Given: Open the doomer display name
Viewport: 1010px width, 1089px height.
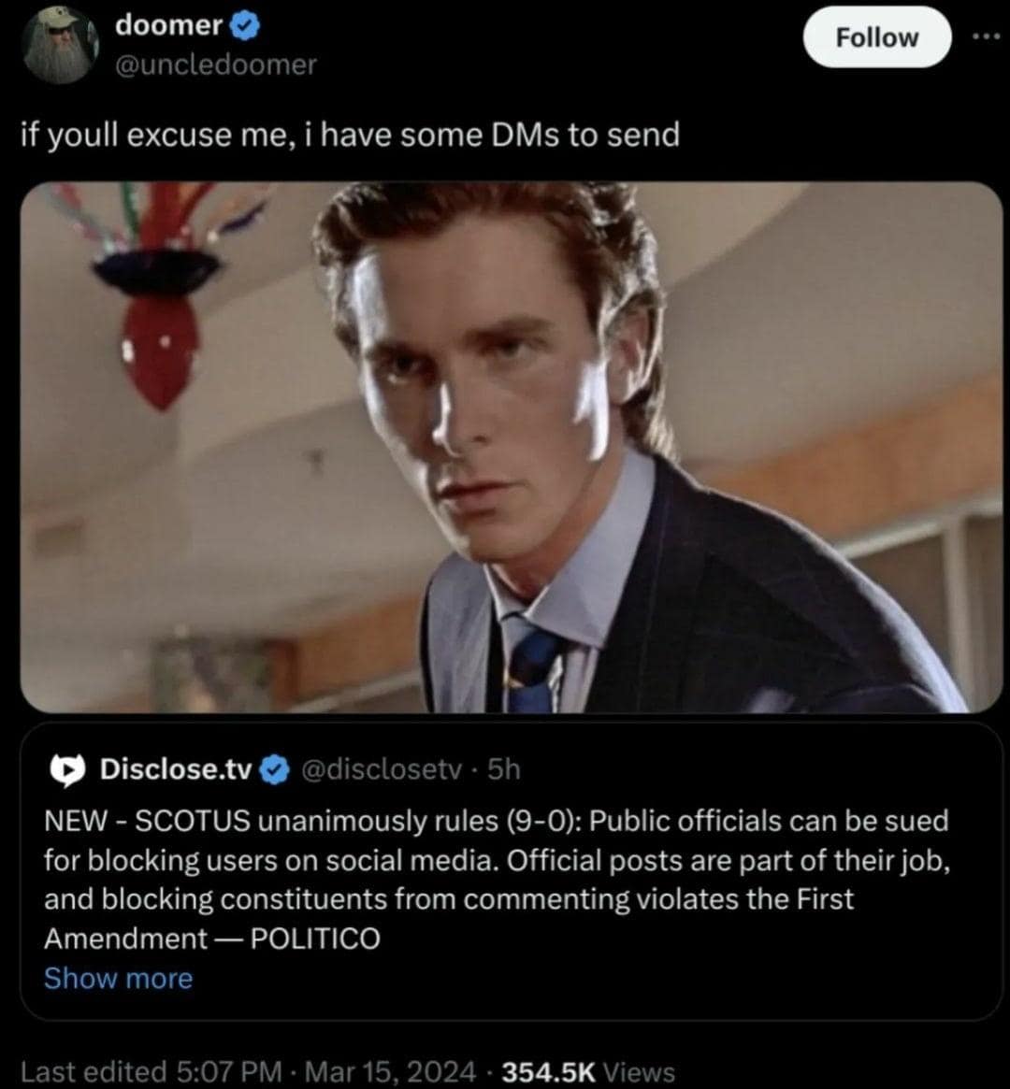Looking at the screenshot, I should coord(168,25).
